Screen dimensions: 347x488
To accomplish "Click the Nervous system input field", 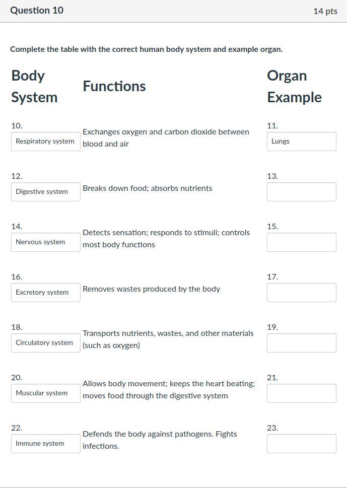I will point(45,242).
